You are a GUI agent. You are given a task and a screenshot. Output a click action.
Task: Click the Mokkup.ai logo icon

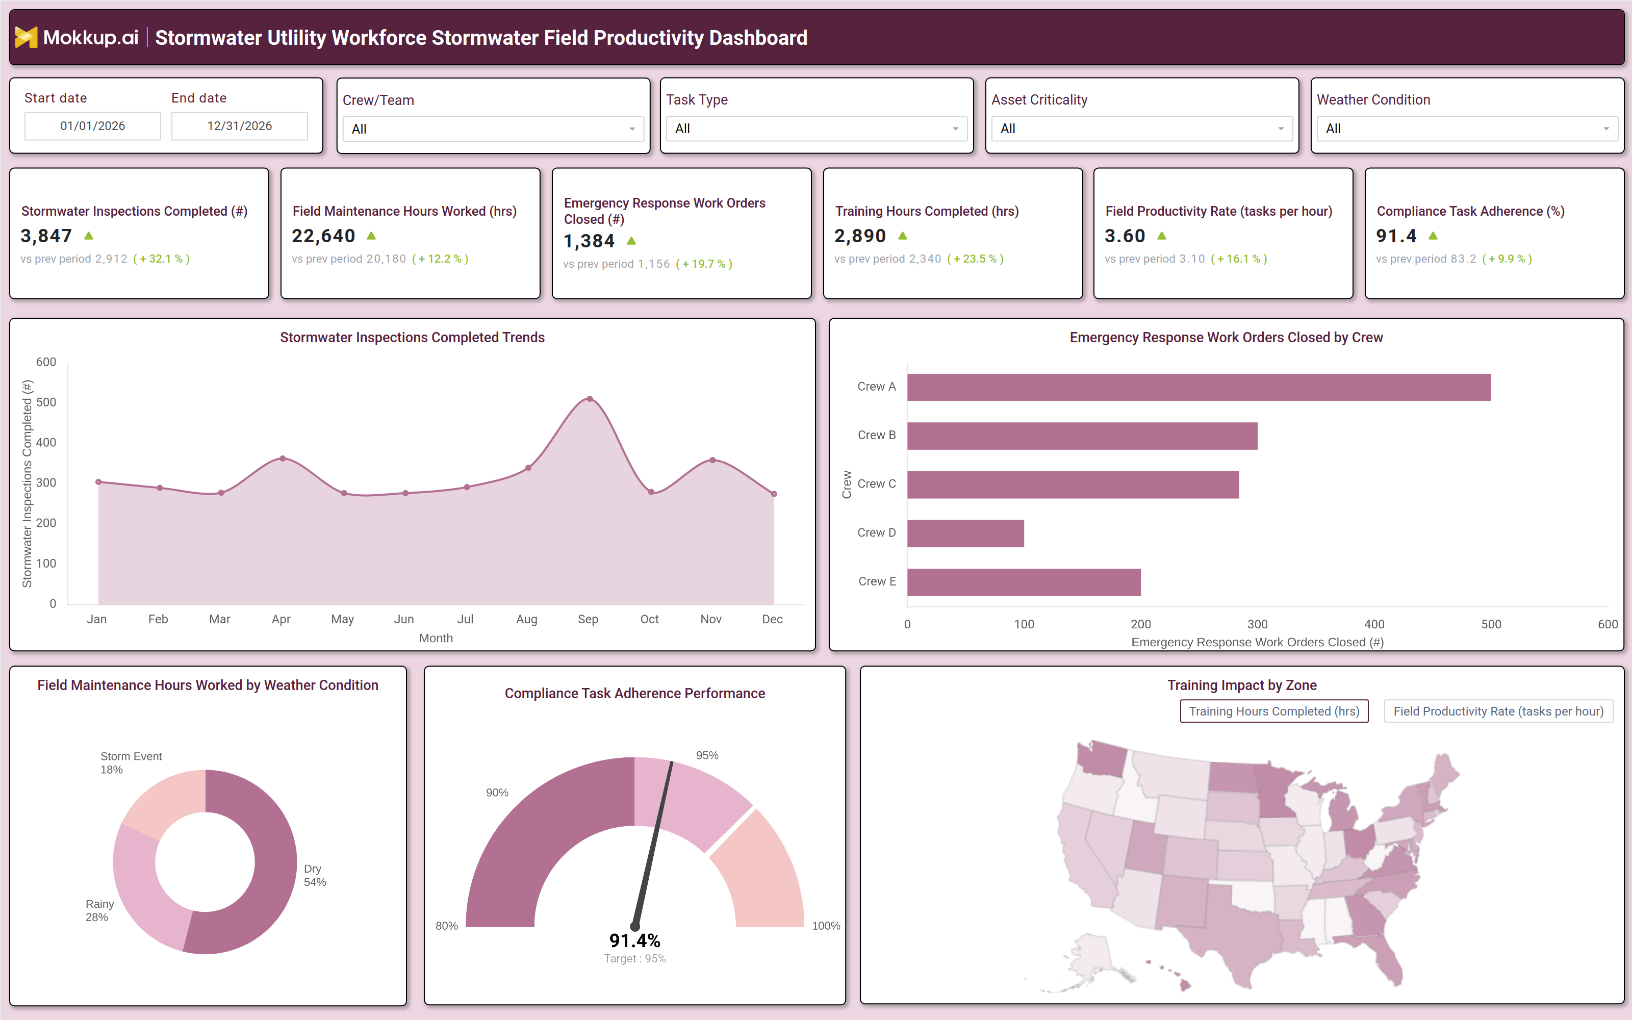coord(25,37)
